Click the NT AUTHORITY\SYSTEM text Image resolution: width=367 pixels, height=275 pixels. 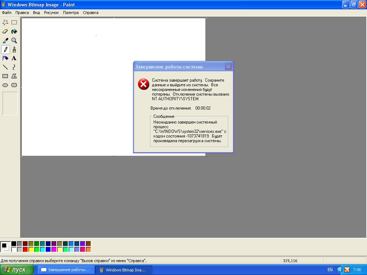pos(175,99)
